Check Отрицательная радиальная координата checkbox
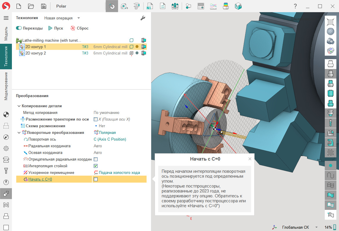The image size is (339, 231). coord(95,159)
